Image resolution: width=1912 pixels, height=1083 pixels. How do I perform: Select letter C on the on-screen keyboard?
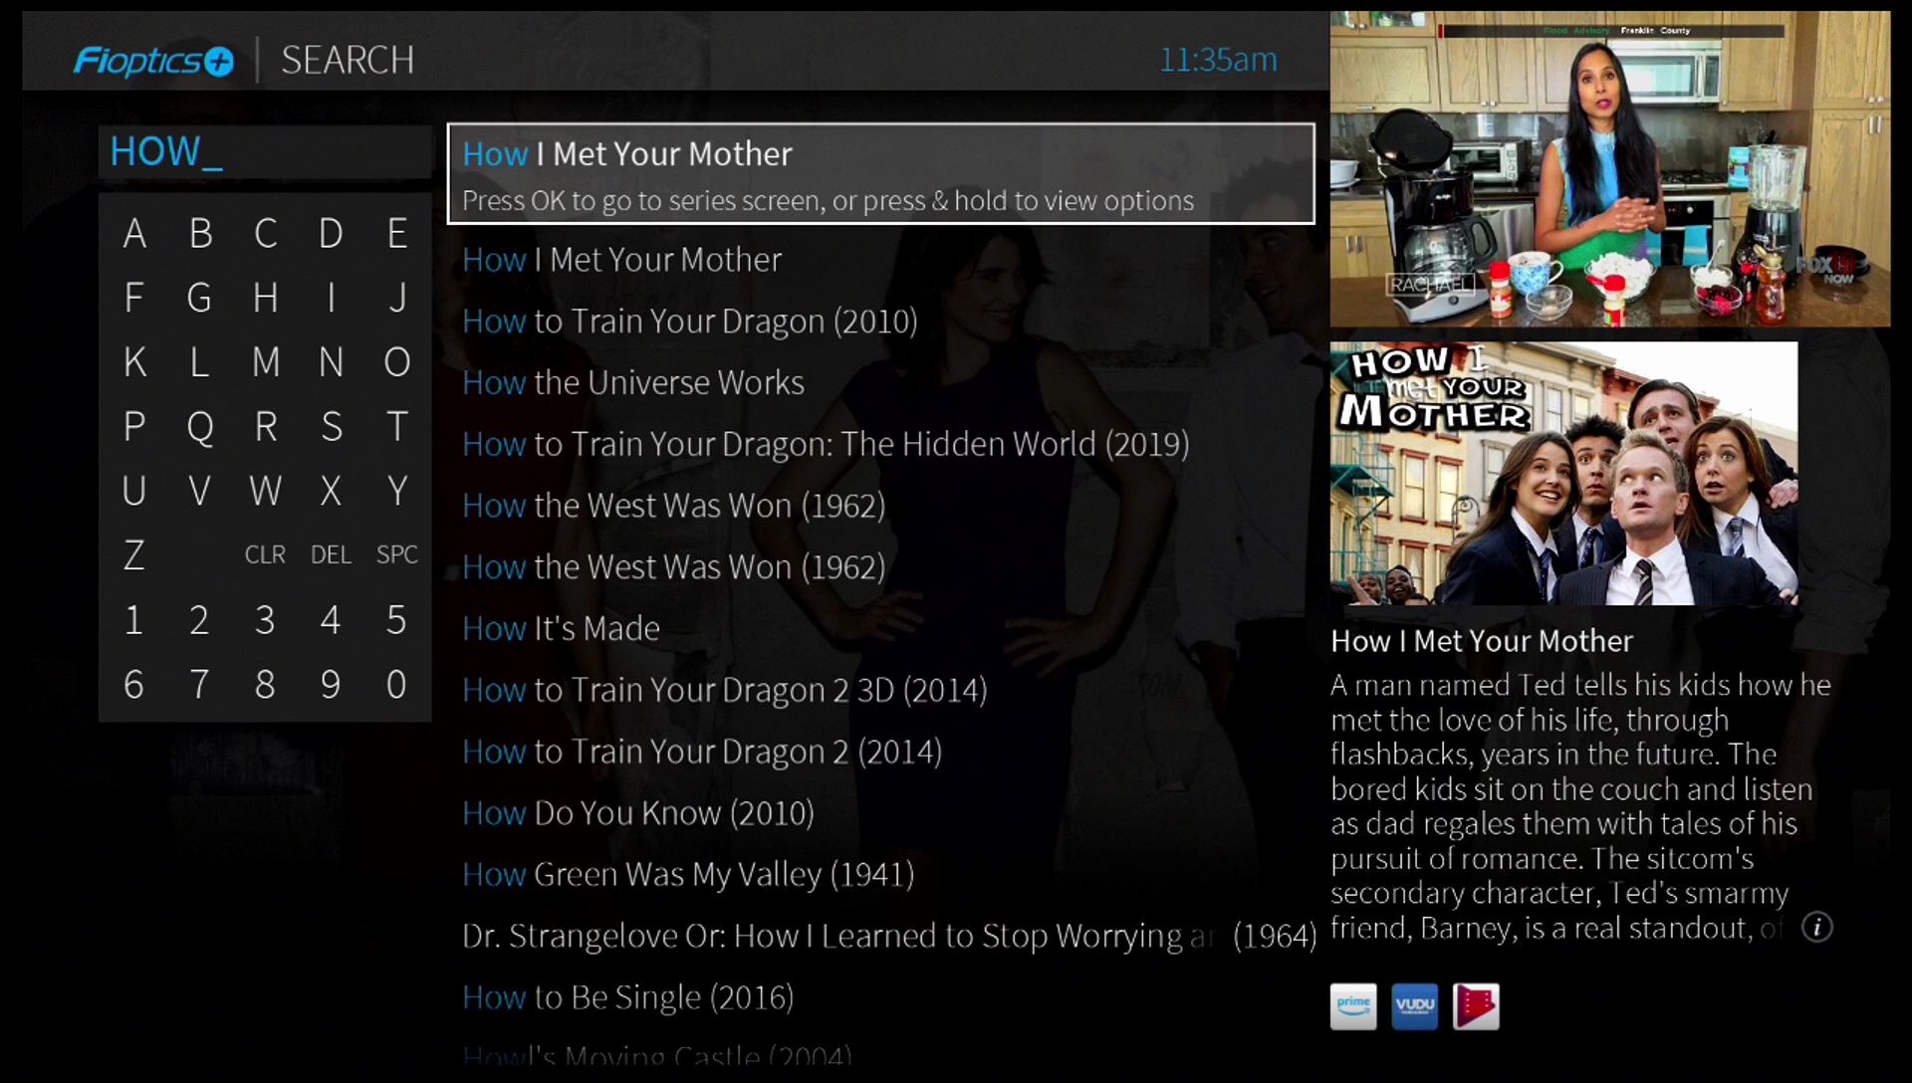pos(265,234)
